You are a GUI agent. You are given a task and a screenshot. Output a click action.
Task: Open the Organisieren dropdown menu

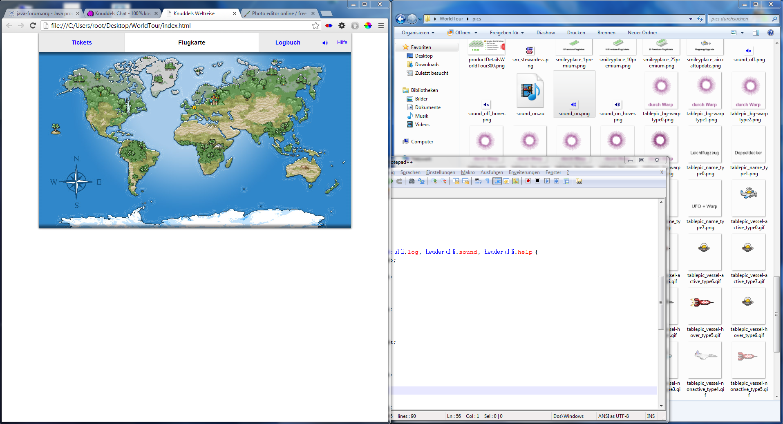[418, 33]
